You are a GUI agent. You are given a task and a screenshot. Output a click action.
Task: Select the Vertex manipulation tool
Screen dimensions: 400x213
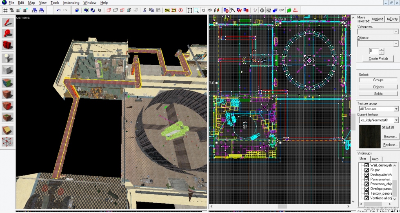(8, 142)
